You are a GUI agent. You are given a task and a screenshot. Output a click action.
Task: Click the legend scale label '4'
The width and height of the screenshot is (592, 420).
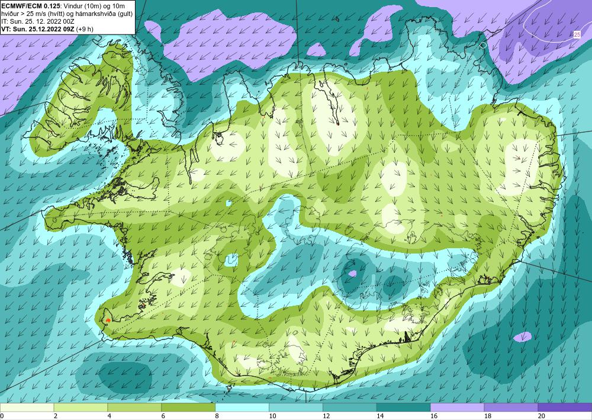110,416
